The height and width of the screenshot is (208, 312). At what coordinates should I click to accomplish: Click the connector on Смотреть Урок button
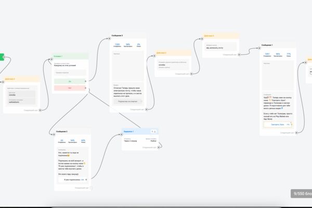291,124
